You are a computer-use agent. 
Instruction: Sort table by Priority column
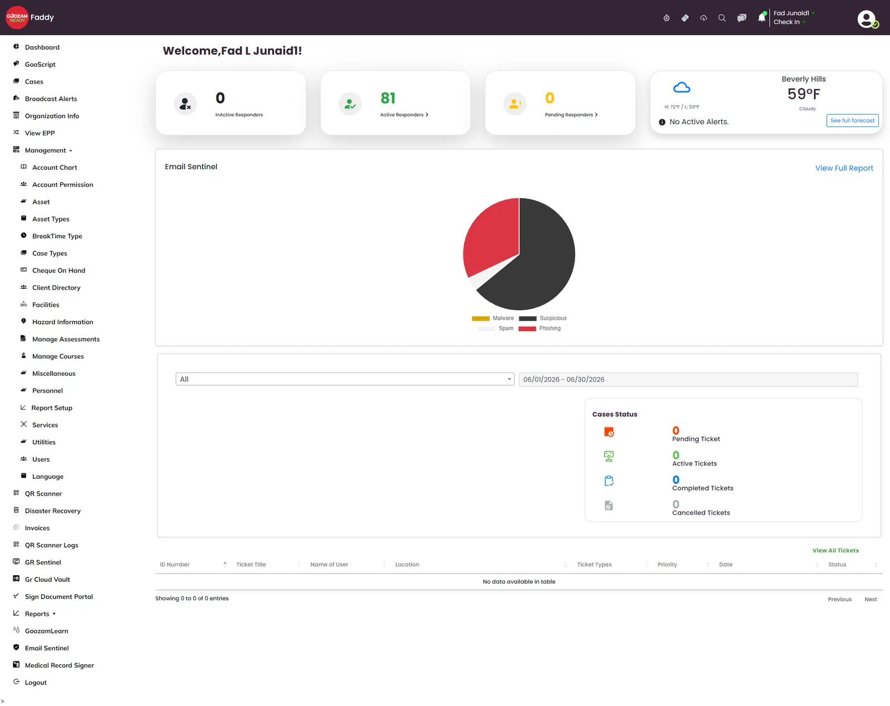684,565
